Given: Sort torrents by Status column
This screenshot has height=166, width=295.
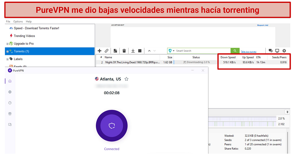Looking at the screenshot, I should click(196, 57).
